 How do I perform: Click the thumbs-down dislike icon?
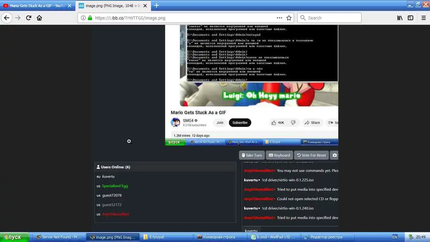tap(293, 123)
